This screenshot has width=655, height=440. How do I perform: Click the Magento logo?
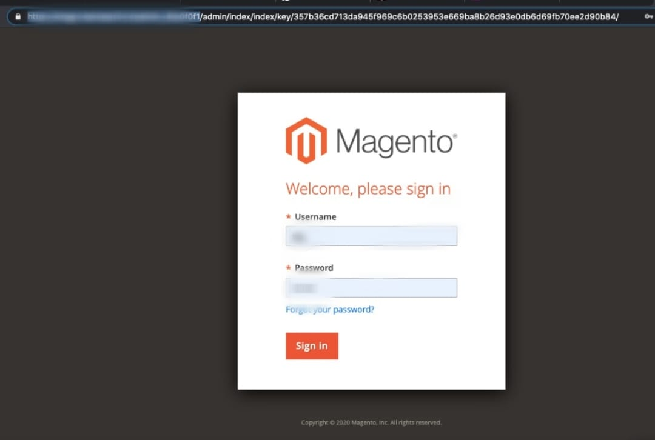pos(371,141)
